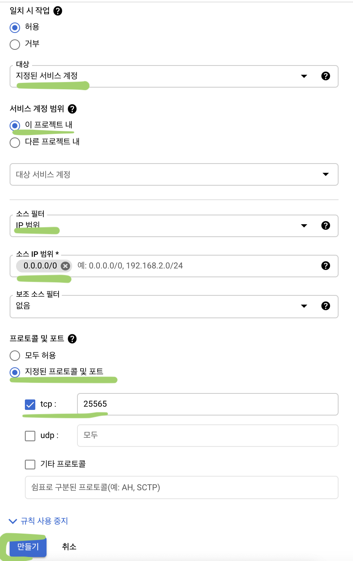Enable the udp checkbox
353x561 pixels.
click(30, 436)
